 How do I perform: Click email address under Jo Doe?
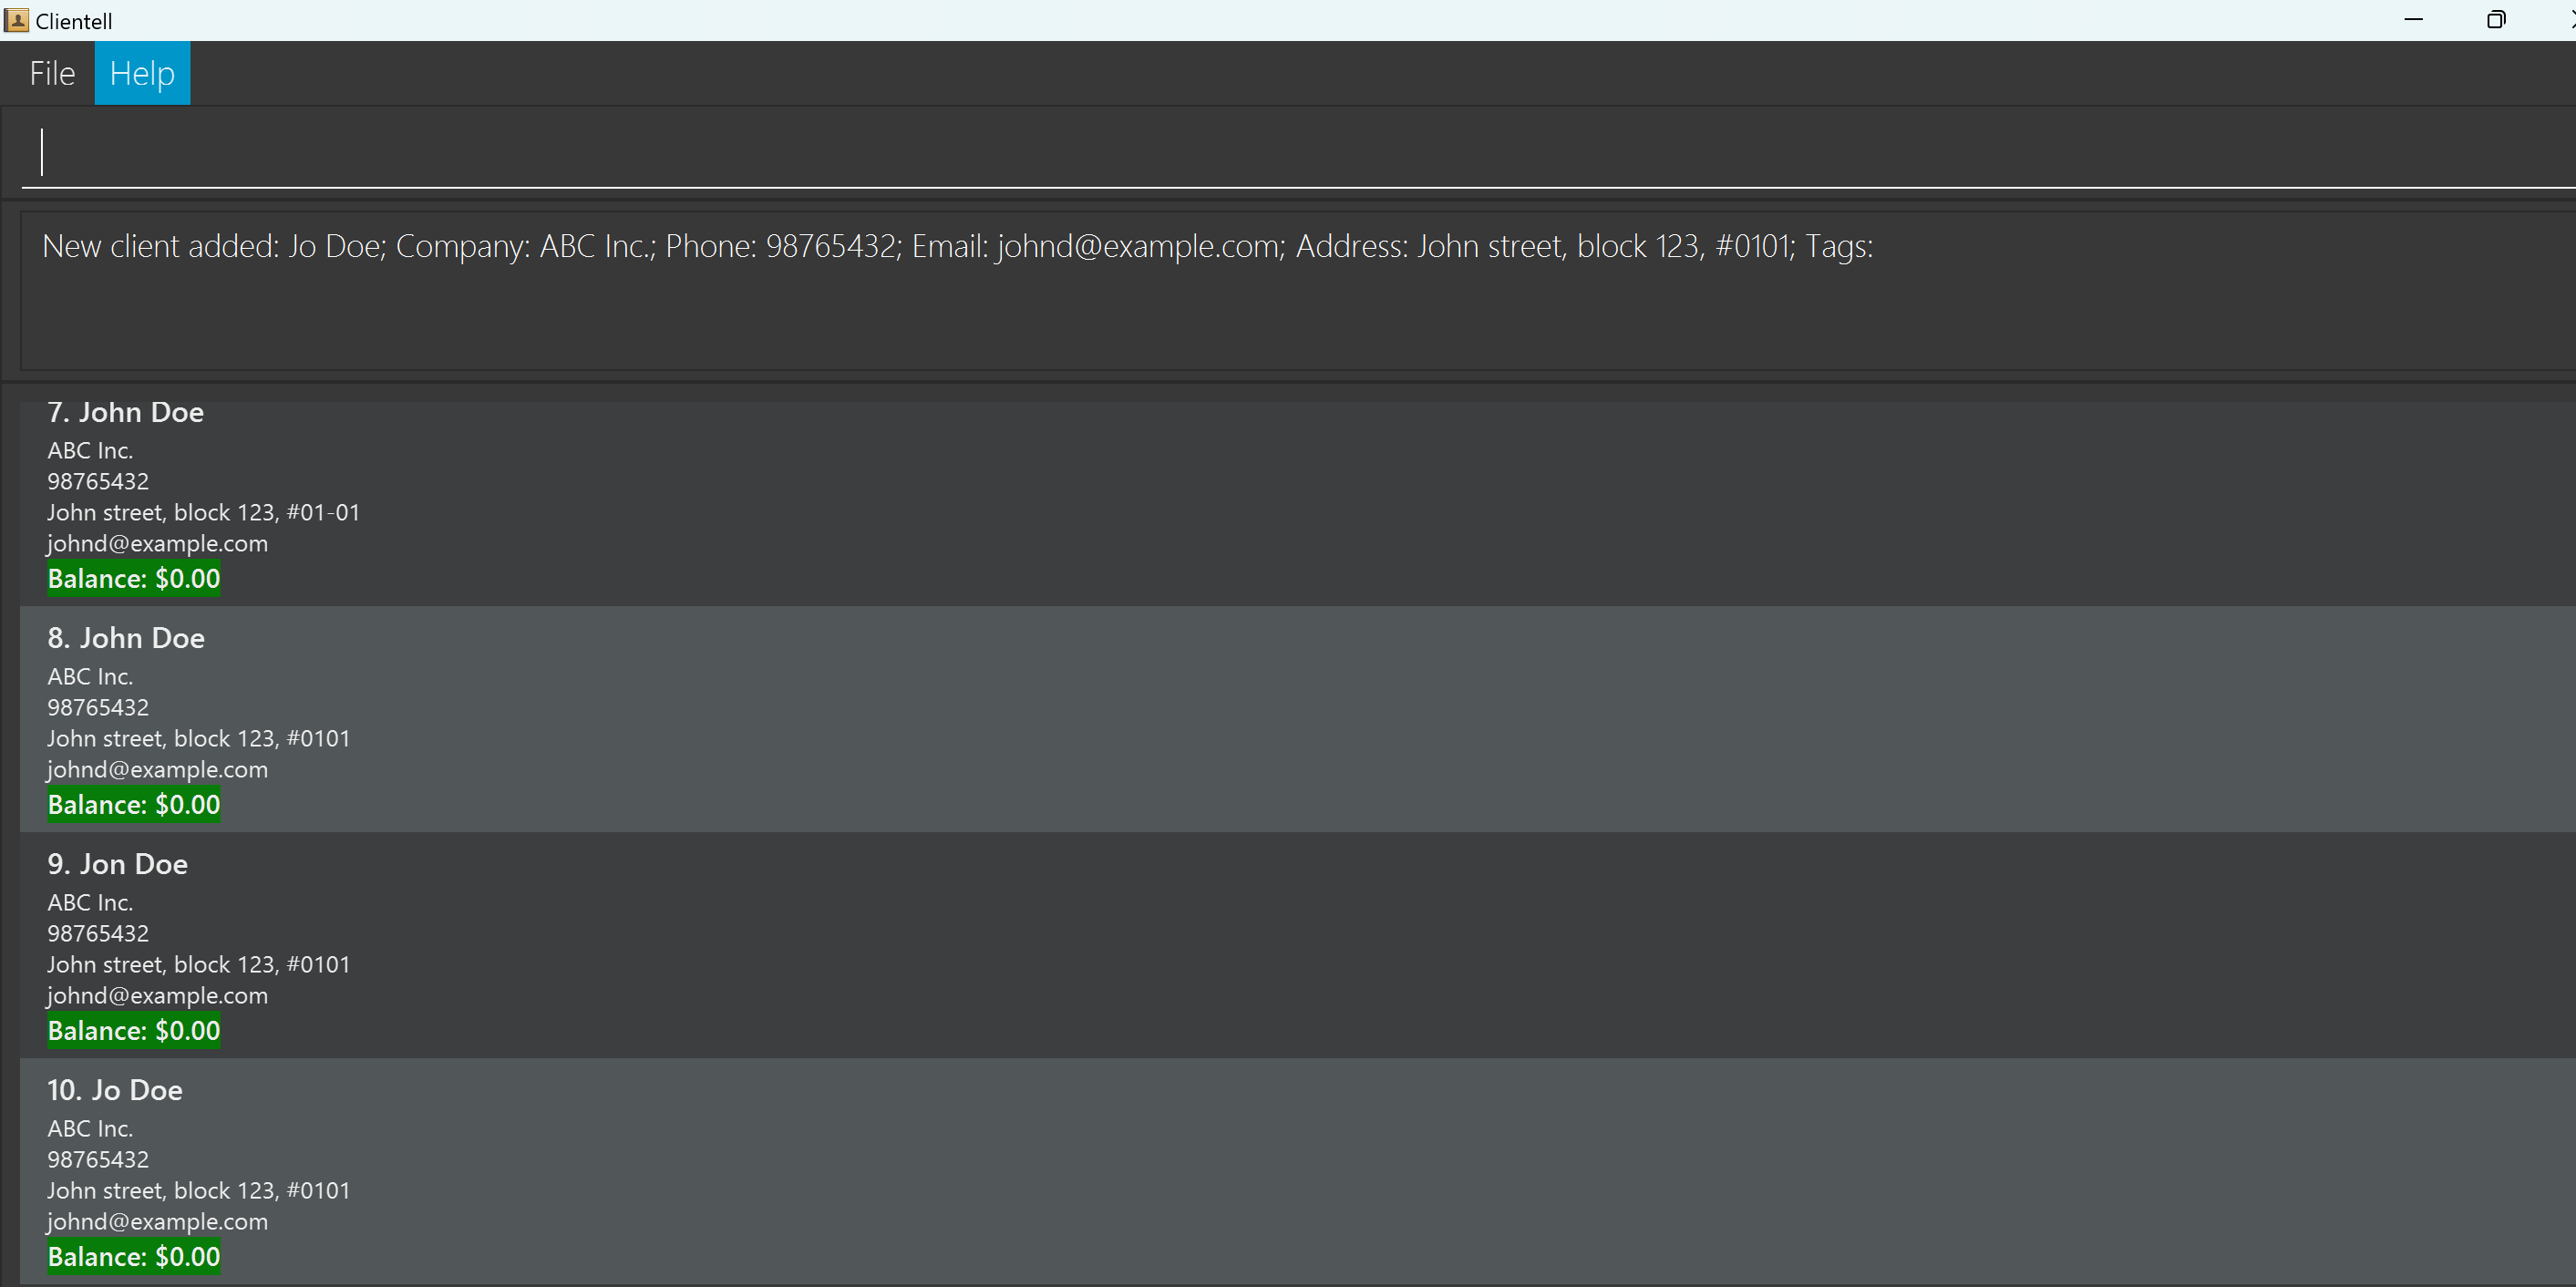158,1222
